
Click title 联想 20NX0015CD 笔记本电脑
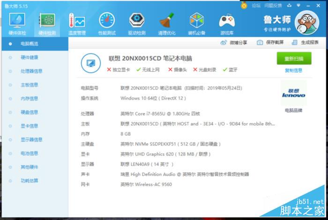tap(150, 59)
